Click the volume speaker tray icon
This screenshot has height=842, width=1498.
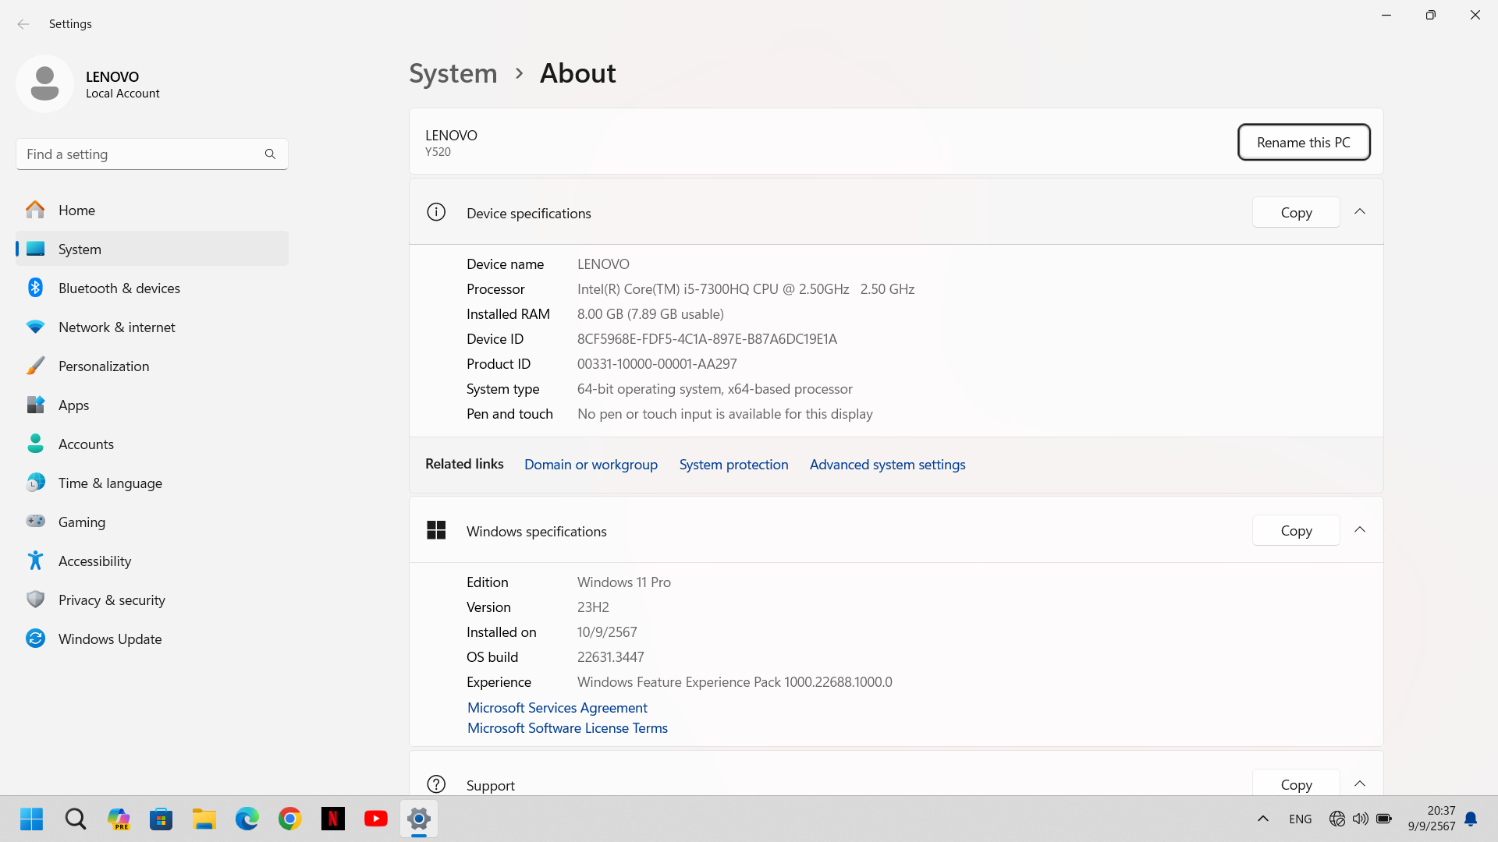[1360, 819]
